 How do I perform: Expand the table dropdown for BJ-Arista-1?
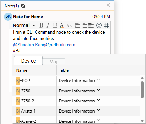coord(99,110)
